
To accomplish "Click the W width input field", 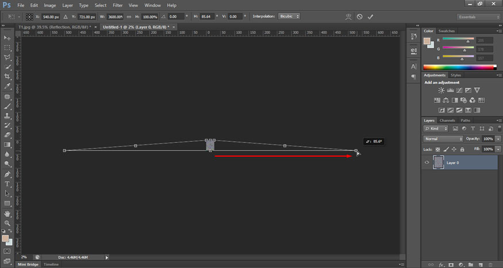I will 113,17.
